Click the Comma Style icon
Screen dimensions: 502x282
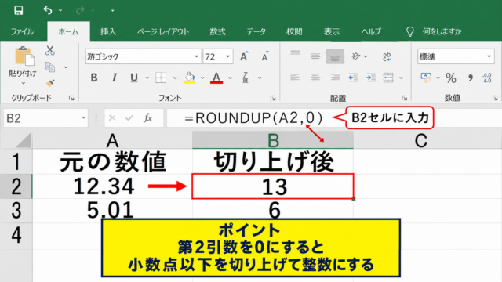(470, 78)
